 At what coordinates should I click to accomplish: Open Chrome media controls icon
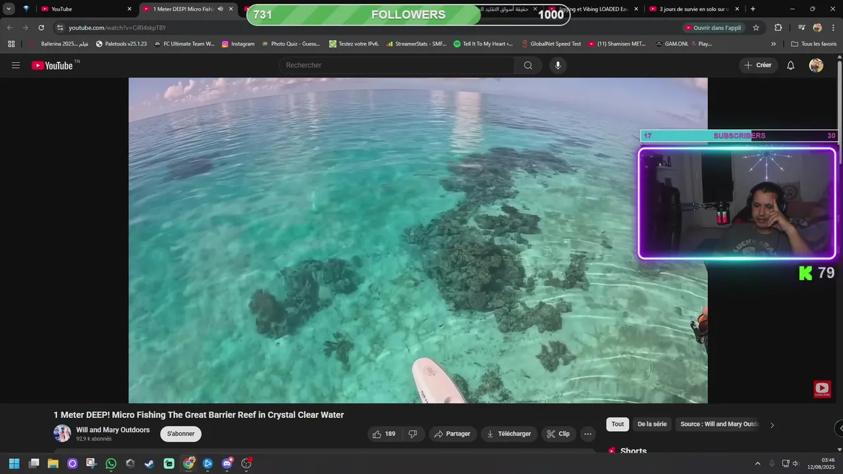point(802,28)
